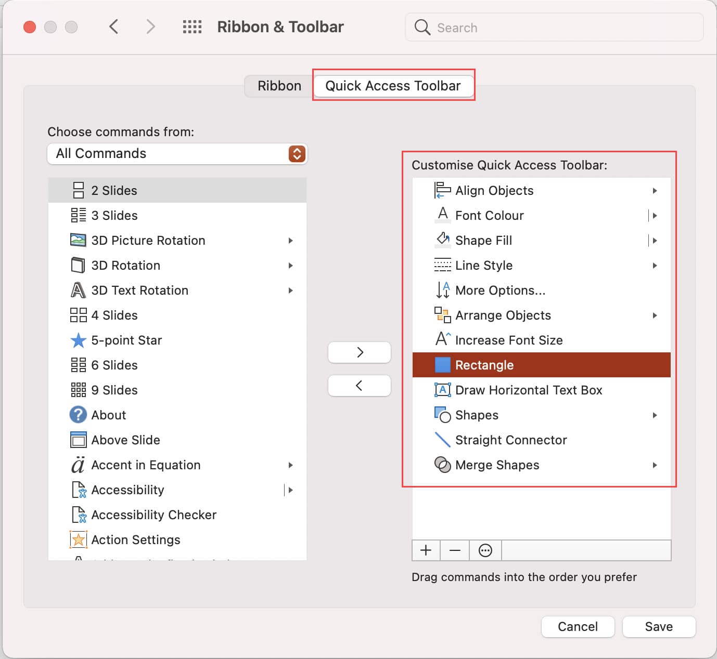
Task: Click the Merge Shapes icon
Action: [442, 465]
